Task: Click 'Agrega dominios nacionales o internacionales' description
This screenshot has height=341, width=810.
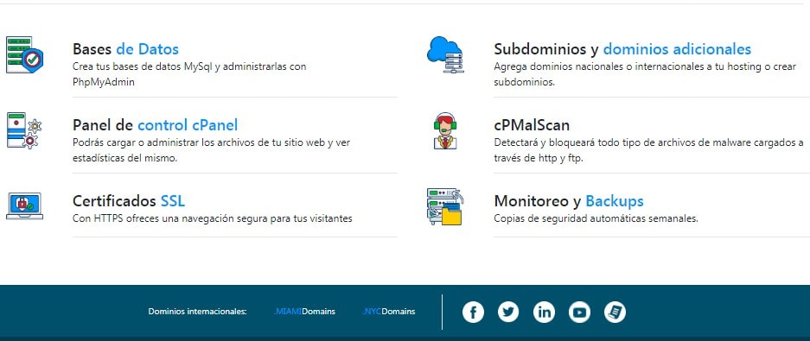Action: 645,74
